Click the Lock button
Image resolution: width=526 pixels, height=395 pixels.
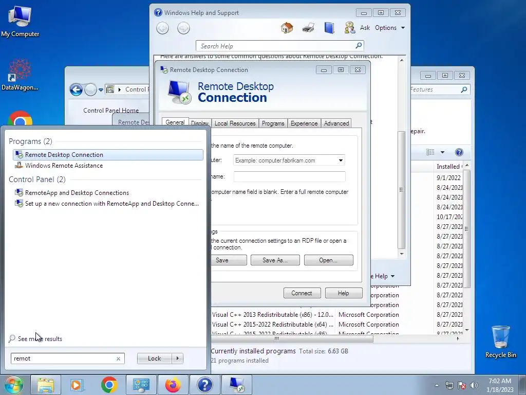(x=154, y=358)
